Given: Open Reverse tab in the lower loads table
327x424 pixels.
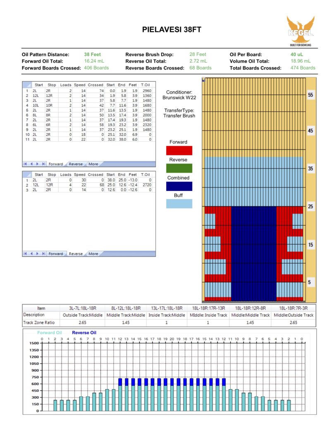Looking at the screenshot, I should (76, 254).
